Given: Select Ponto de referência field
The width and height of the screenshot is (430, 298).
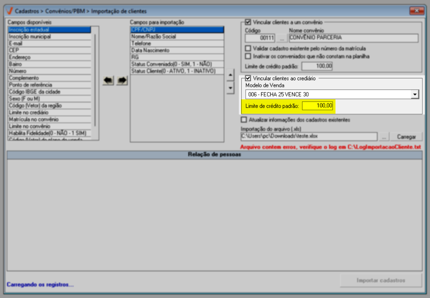Looking at the screenshot, I should (49, 85).
